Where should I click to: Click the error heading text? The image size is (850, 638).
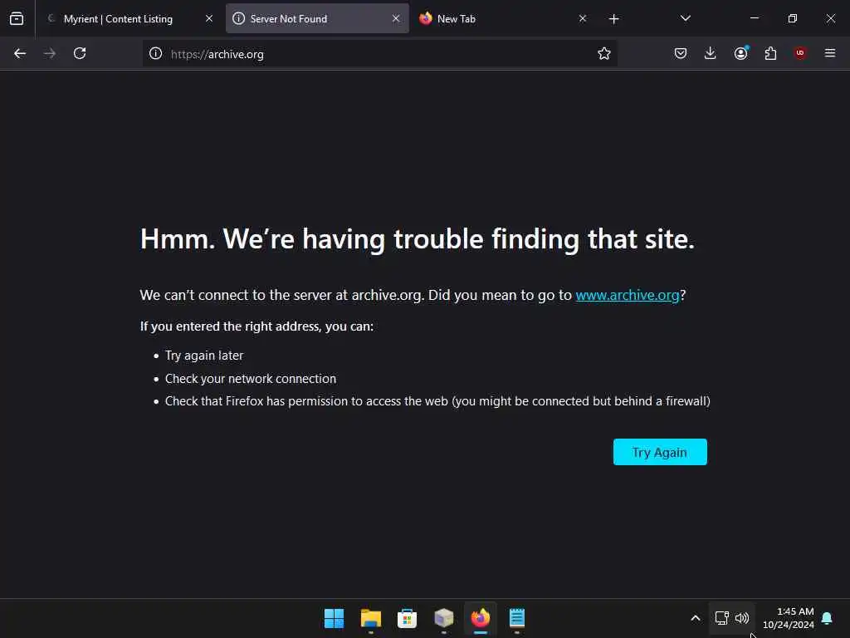(x=417, y=239)
